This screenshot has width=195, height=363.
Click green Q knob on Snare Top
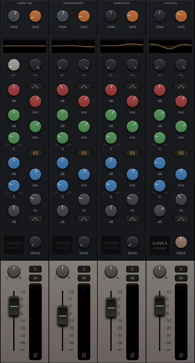(x=14, y=138)
